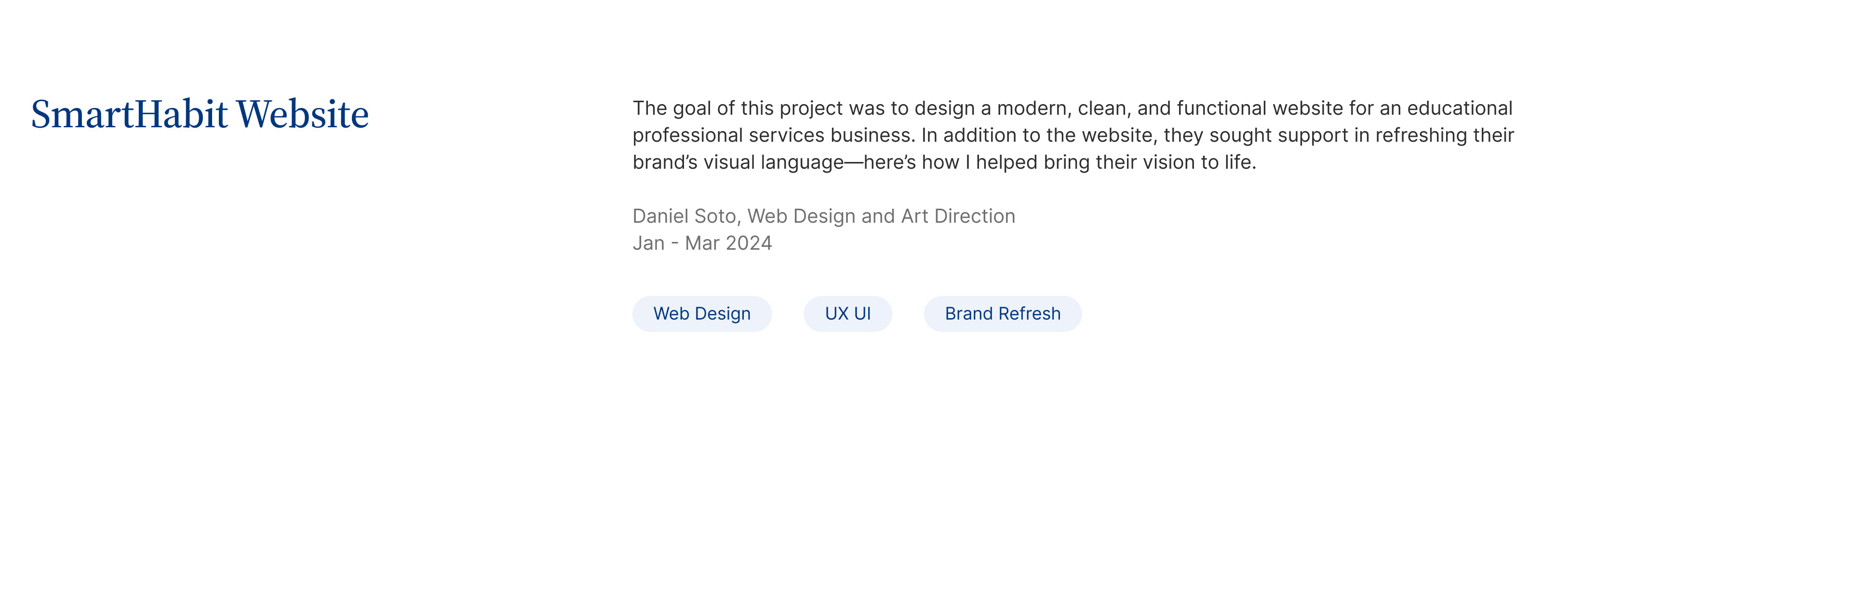
Task: Click the word "Website" in the title
Action: click(303, 115)
